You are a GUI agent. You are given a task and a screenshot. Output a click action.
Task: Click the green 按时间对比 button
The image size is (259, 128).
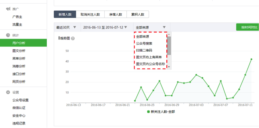coord(248,27)
